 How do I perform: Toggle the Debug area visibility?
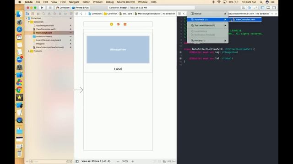coord(268,8)
